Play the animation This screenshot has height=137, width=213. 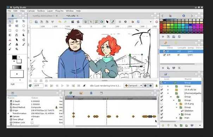62,86
